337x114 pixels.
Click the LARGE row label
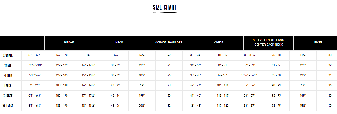click(8, 86)
